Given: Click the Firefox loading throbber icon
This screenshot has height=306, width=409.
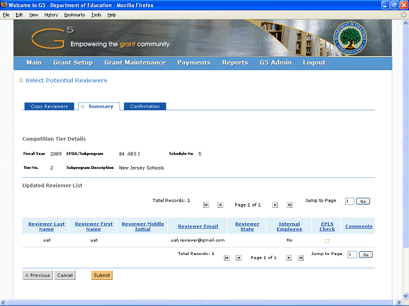Looking at the screenshot, I should tap(404, 15).
